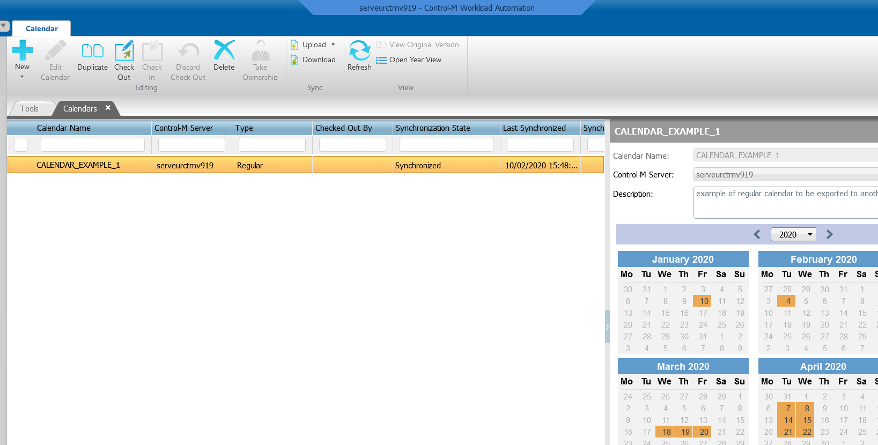Screen dimensions: 878x445
Task: Select the CALENDAR_EXAMPLE_1 row name cell
Action: click(92, 165)
